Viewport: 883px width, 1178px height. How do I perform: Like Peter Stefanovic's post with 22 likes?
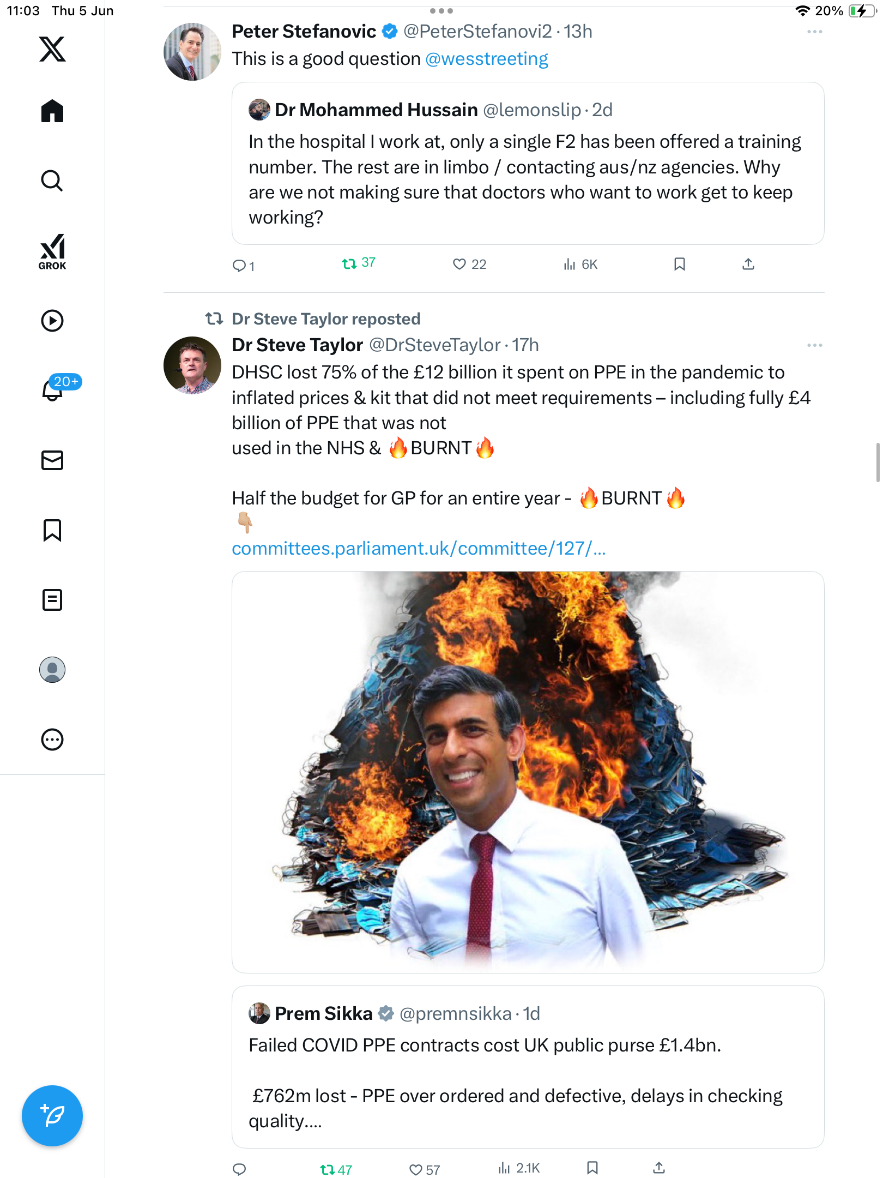coord(469,265)
